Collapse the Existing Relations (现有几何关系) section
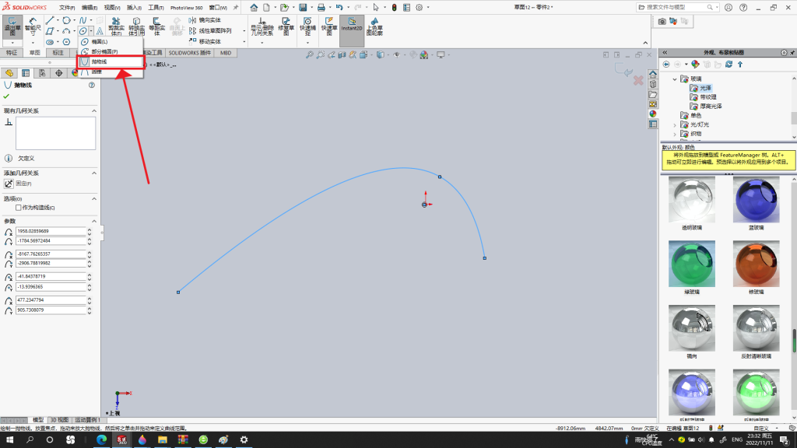Screen dimensions: 797x448 click(94, 110)
